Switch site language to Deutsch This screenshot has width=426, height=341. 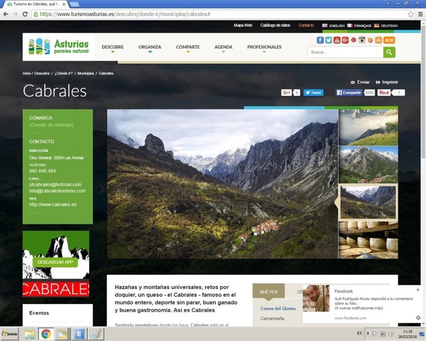coord(386,25)
